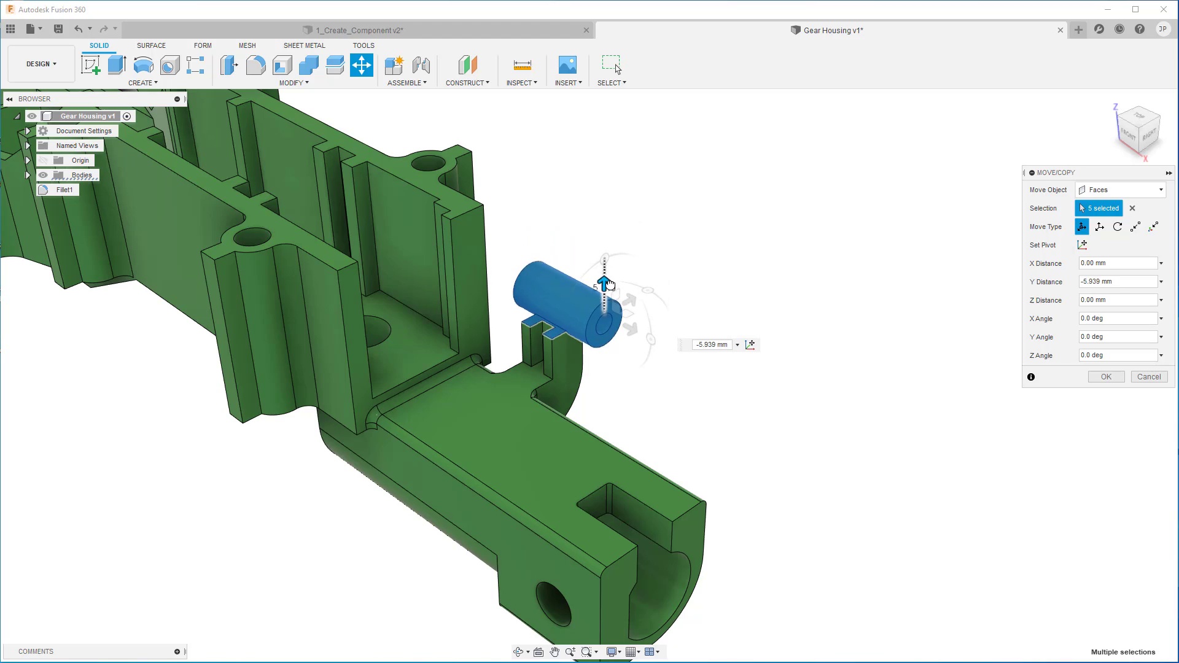
Task: Toggle visibility of Gear Housing v1 component
Action: point(31,116)
